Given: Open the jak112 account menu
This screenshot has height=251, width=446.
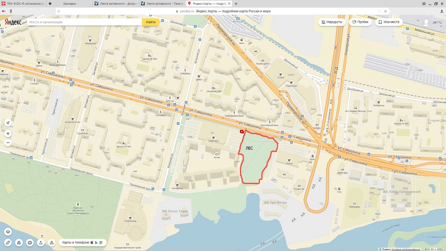Looking at the screenshot, I should [432, 22].
